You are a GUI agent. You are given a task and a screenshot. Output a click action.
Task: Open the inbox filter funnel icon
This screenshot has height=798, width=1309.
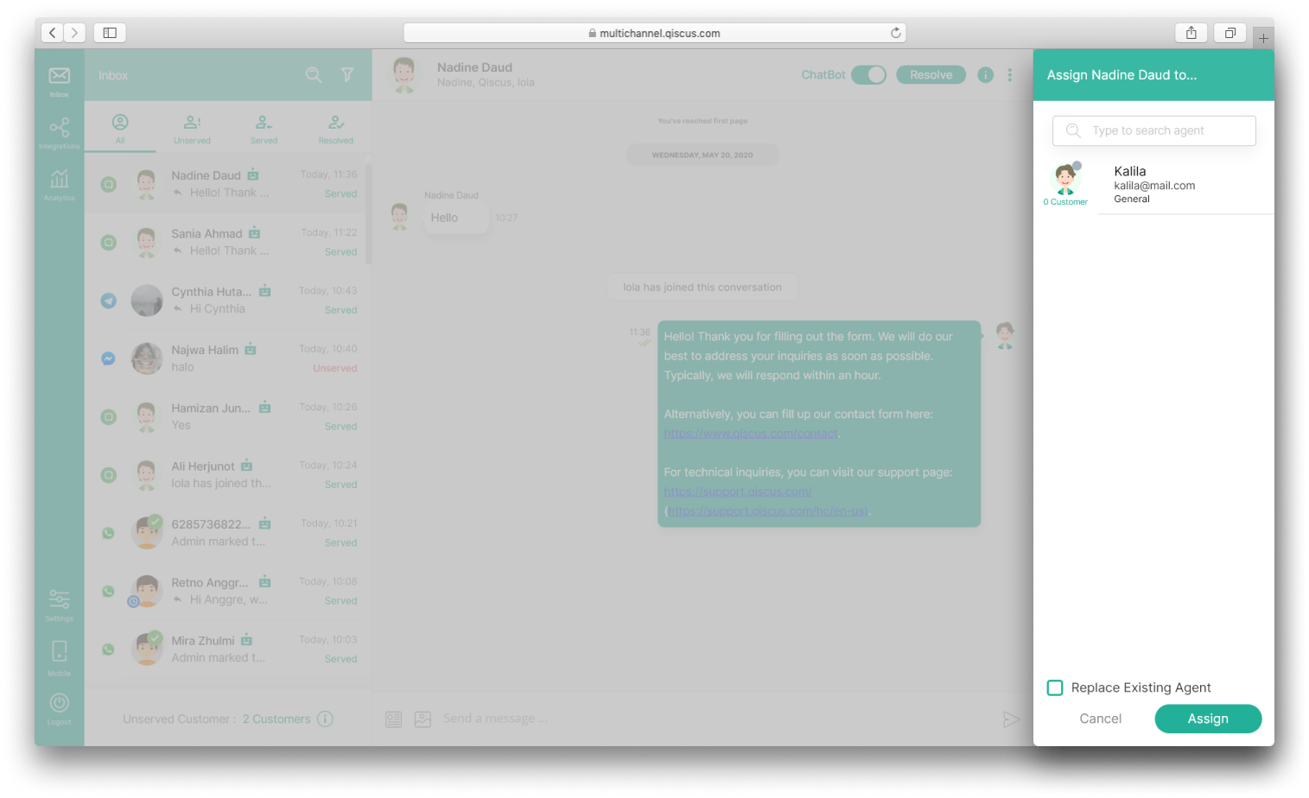coord(347,75)
